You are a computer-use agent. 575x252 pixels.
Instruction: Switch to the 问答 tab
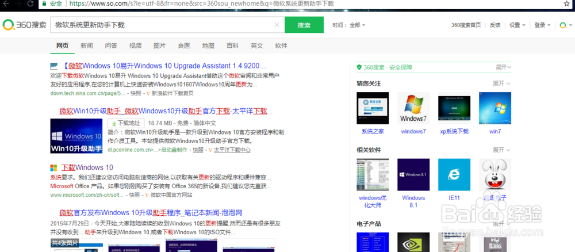coord(111,46)
